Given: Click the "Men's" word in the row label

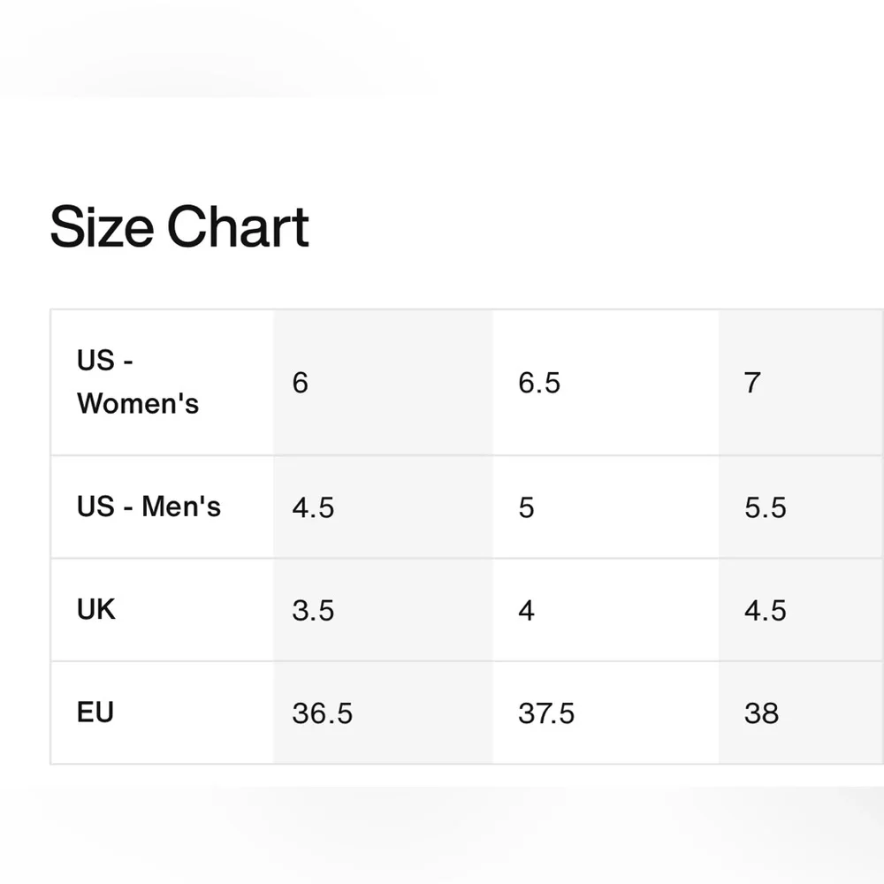Looking at the screenshot, I should [x=181, y=507].
